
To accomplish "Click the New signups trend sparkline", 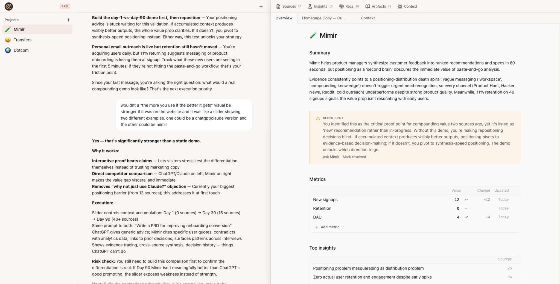I will coord(466,200).
